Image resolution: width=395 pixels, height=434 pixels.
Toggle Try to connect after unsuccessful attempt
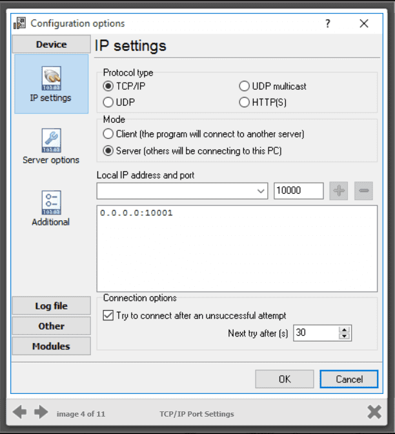(108, 316)
